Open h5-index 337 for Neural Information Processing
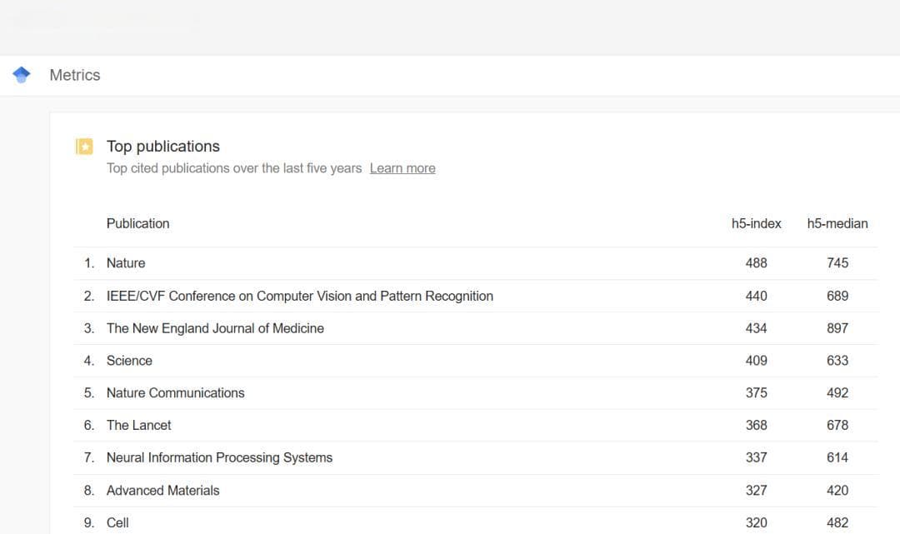Screen dimensions: 900x534 [756, 457]
